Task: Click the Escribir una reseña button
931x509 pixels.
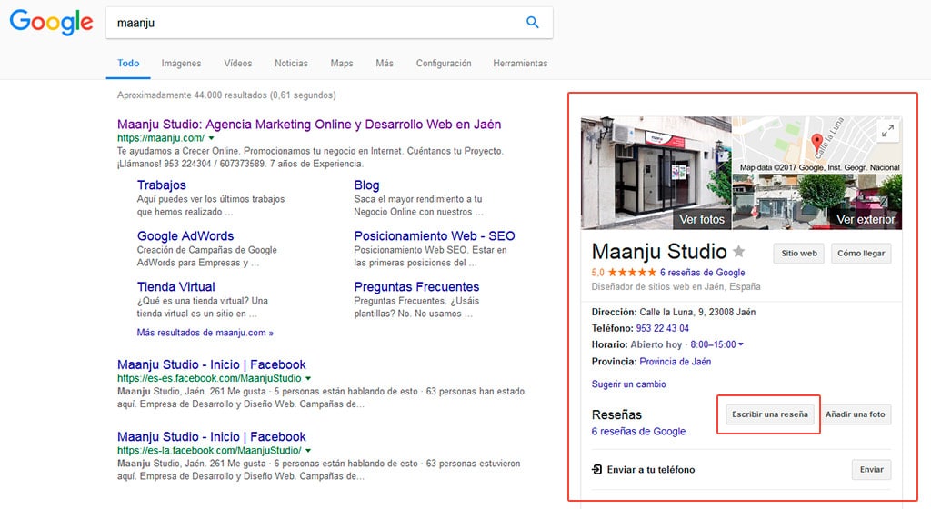Action: (x=769, y=414)
